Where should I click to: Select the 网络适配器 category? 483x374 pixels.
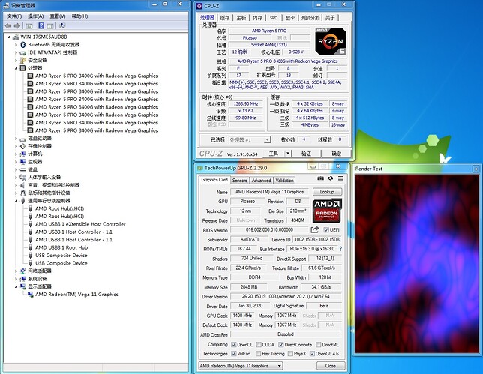point(40,271)
